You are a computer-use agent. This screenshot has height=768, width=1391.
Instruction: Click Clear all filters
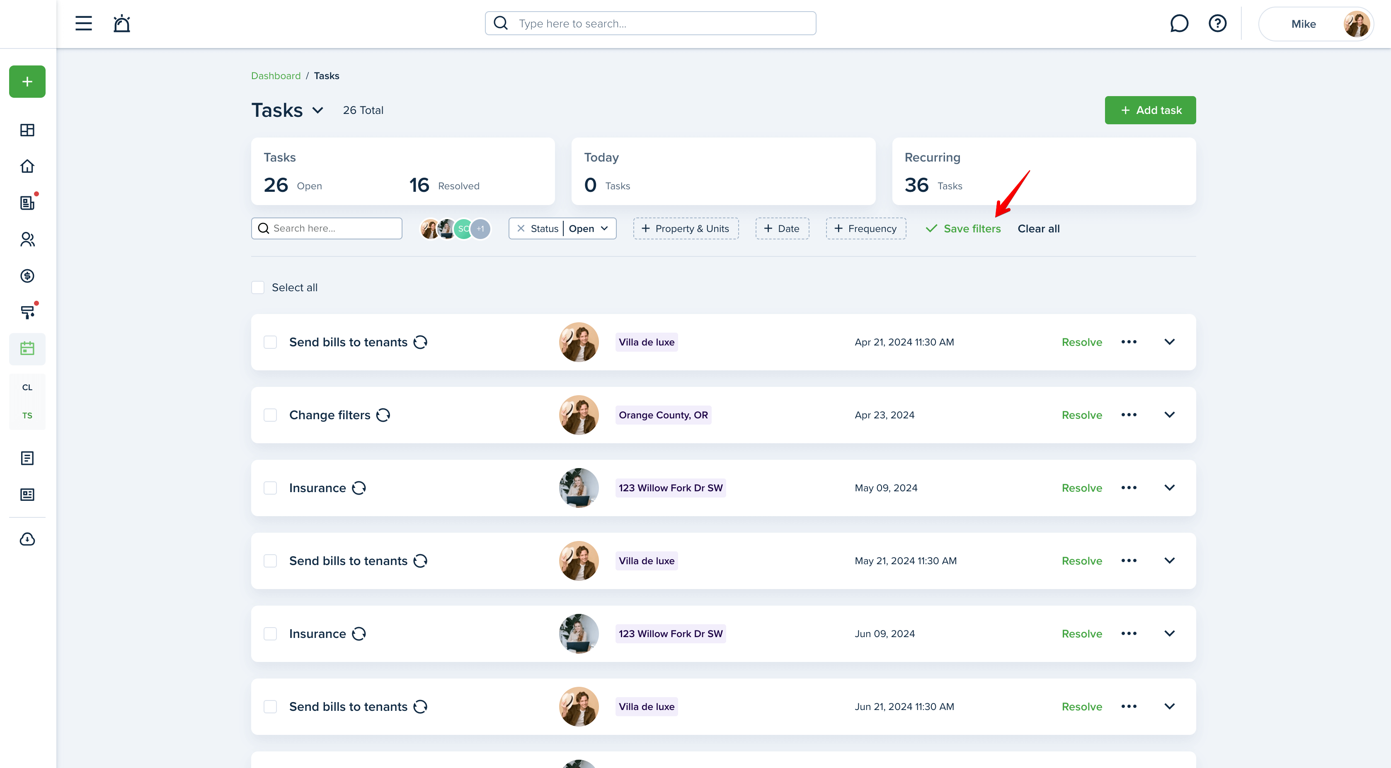1038,228
